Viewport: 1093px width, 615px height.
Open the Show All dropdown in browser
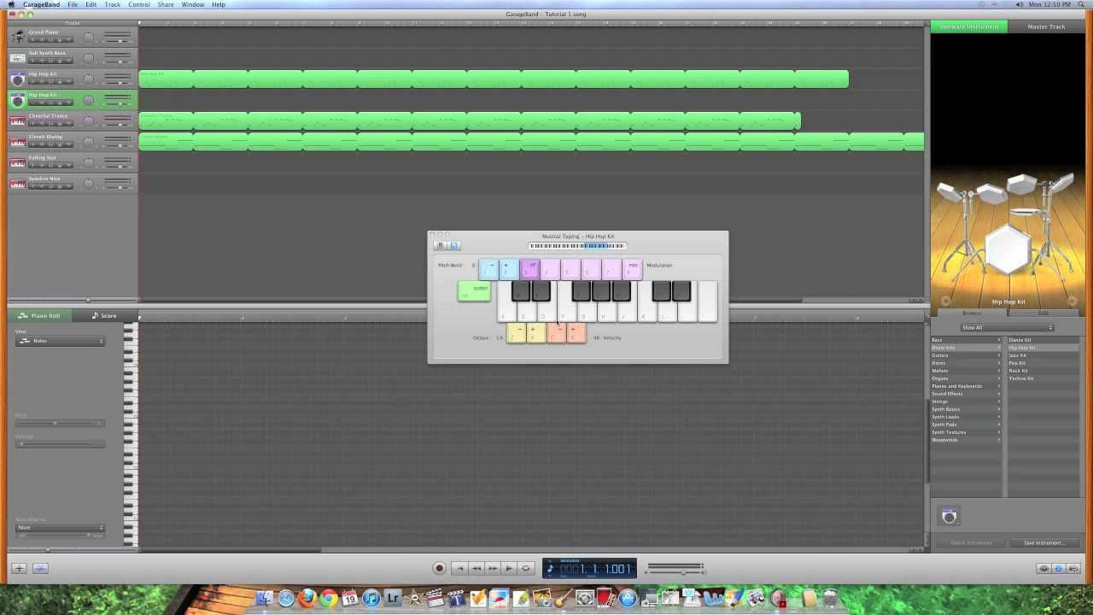1007,328
